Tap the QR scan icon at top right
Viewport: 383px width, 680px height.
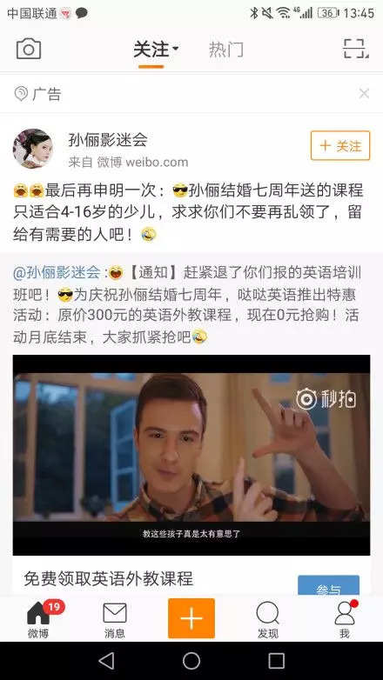[x=356, y=49]
